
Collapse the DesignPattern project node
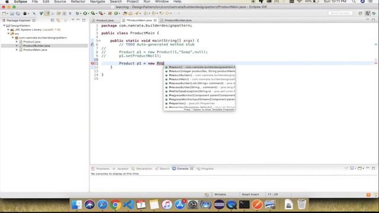point(4,25)
